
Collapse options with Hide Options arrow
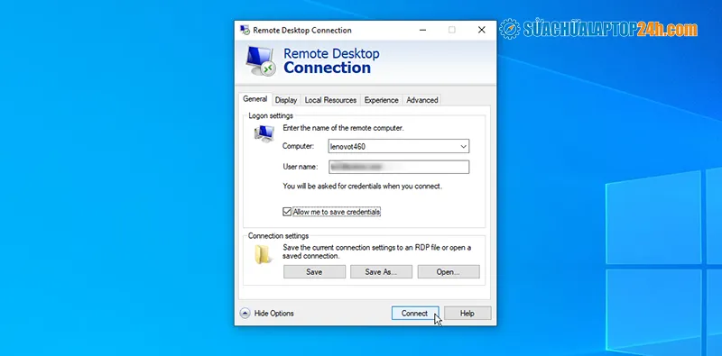245,314
